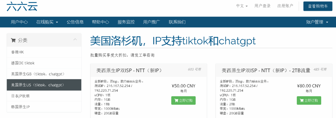
Task: Open the 中文 language dropdown
Action: 242,6
